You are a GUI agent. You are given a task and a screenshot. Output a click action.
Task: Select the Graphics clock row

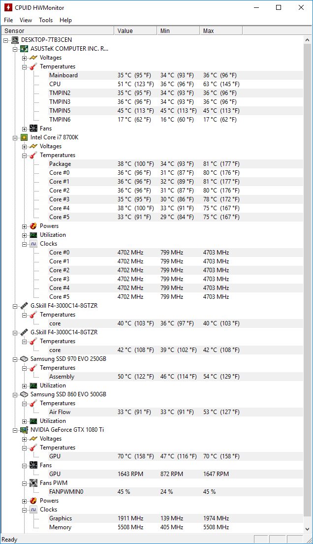pos(176,518)
